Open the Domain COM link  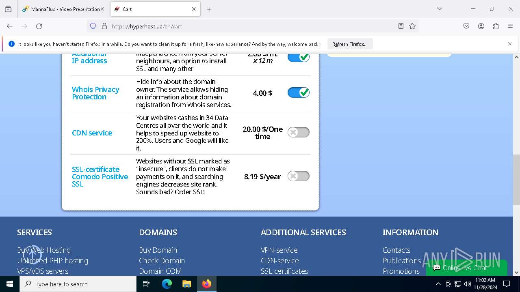click(x=160, y=271)
